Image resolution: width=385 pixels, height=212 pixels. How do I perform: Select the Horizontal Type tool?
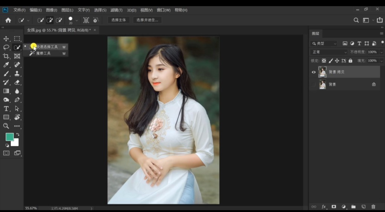(6, 109)
